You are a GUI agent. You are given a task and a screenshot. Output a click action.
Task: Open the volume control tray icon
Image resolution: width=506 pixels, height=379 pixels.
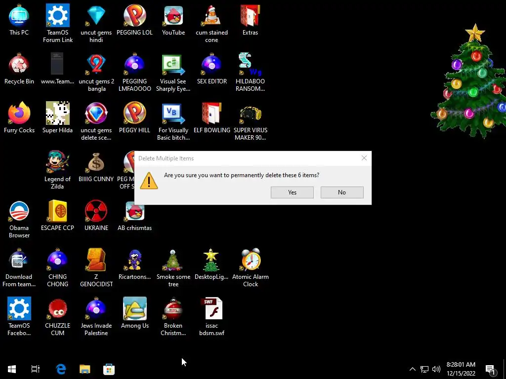[x=436, y=369]
